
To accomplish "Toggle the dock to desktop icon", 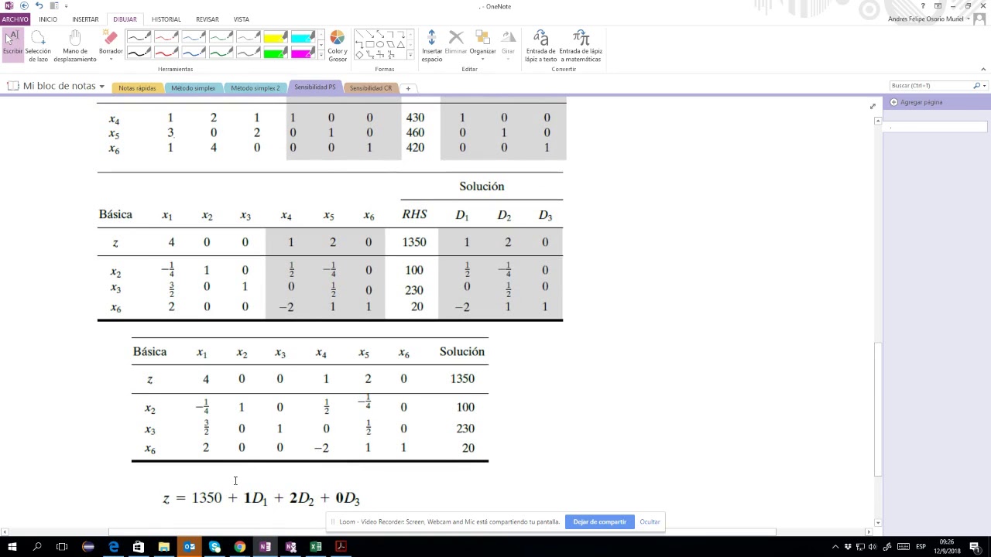I will coord(53,6).
